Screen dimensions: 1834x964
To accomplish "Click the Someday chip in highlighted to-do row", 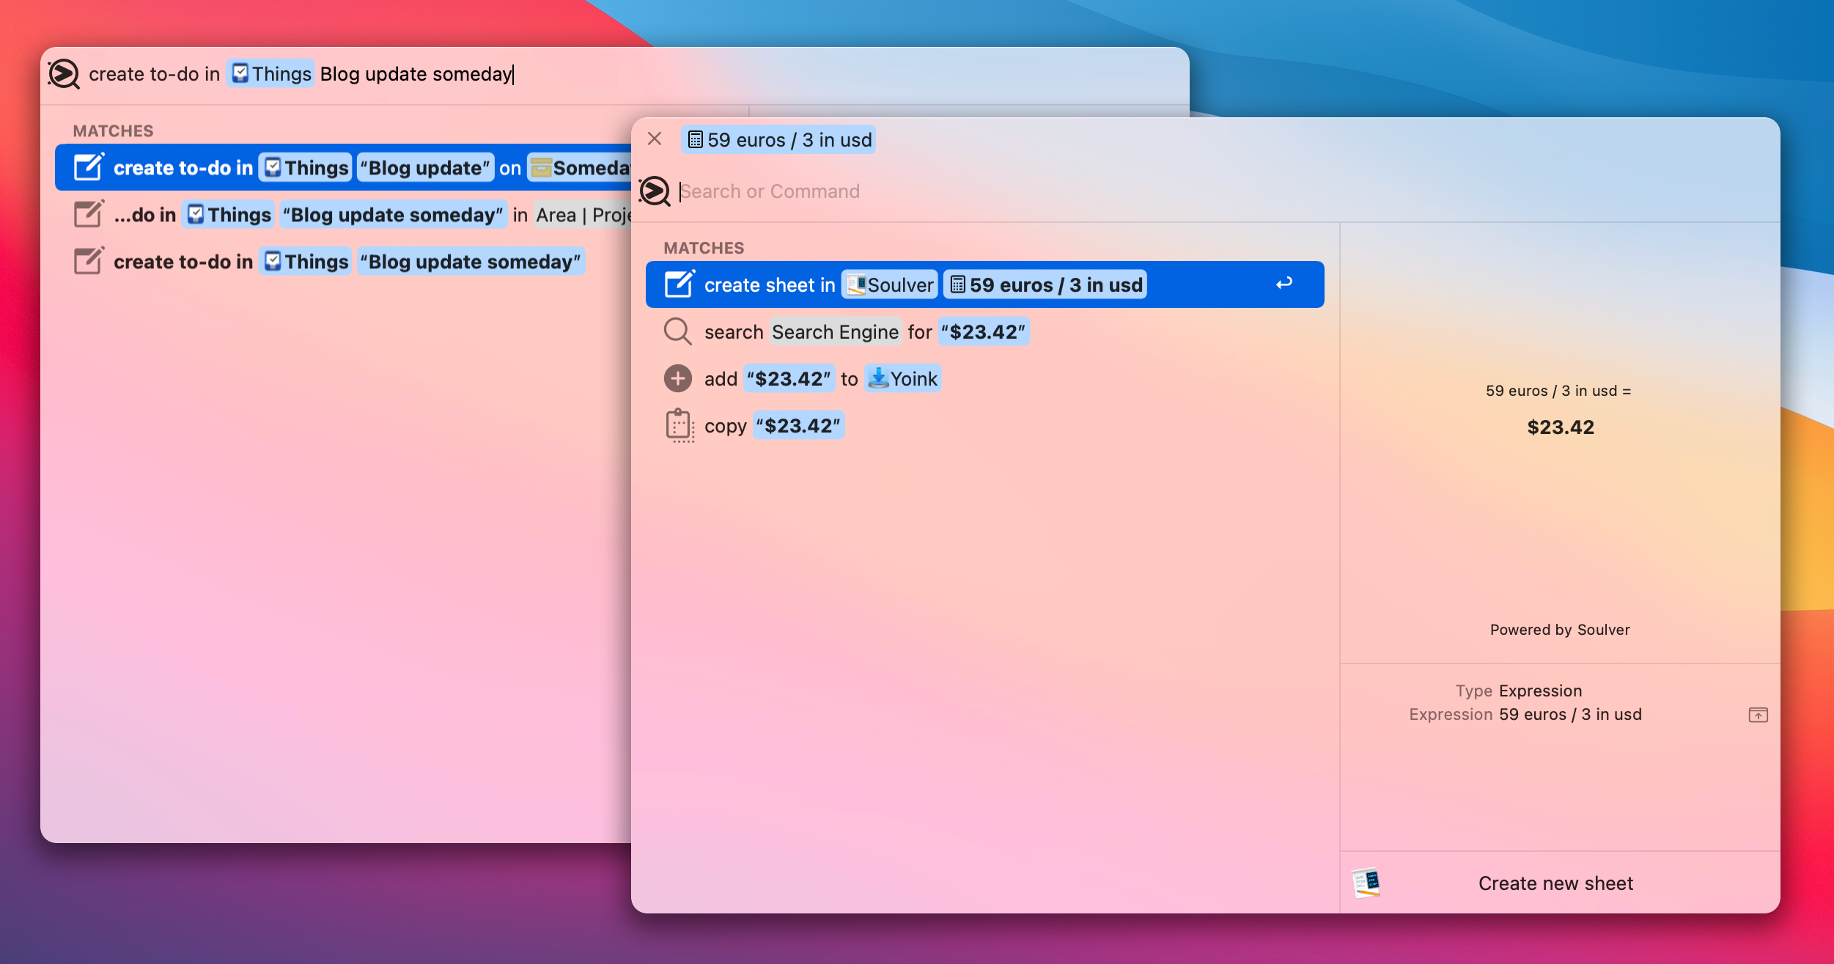I will pyautogui.click(x=579, y=167).
